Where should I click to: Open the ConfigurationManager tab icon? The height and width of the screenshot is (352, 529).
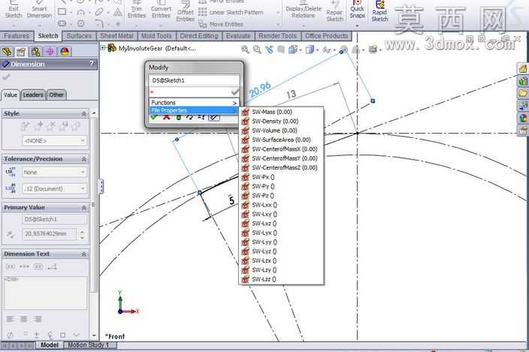(35, 52)
